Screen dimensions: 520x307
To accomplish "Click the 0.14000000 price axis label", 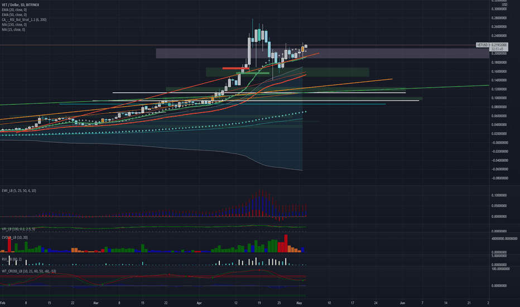I will pos(499,80).
